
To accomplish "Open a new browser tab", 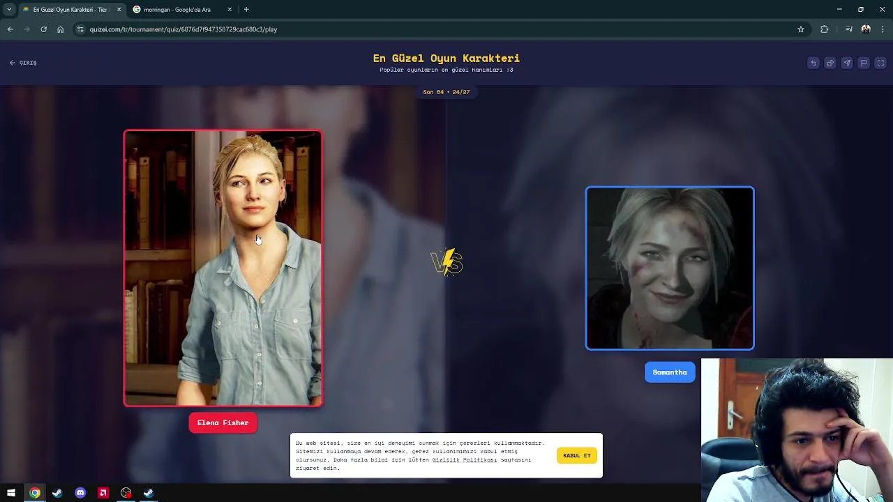I will pyautogui.click(x=246, y=10).
